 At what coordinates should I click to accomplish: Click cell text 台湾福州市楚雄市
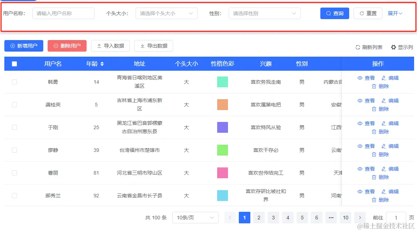[139, 150]
